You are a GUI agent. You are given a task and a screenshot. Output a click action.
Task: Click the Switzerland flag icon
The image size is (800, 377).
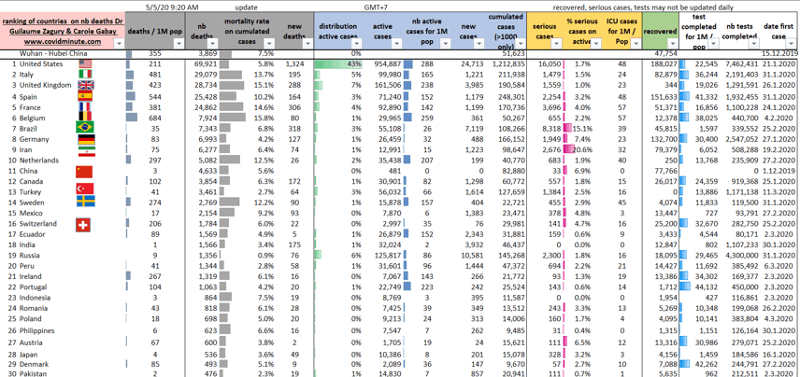tap(83, 225)
